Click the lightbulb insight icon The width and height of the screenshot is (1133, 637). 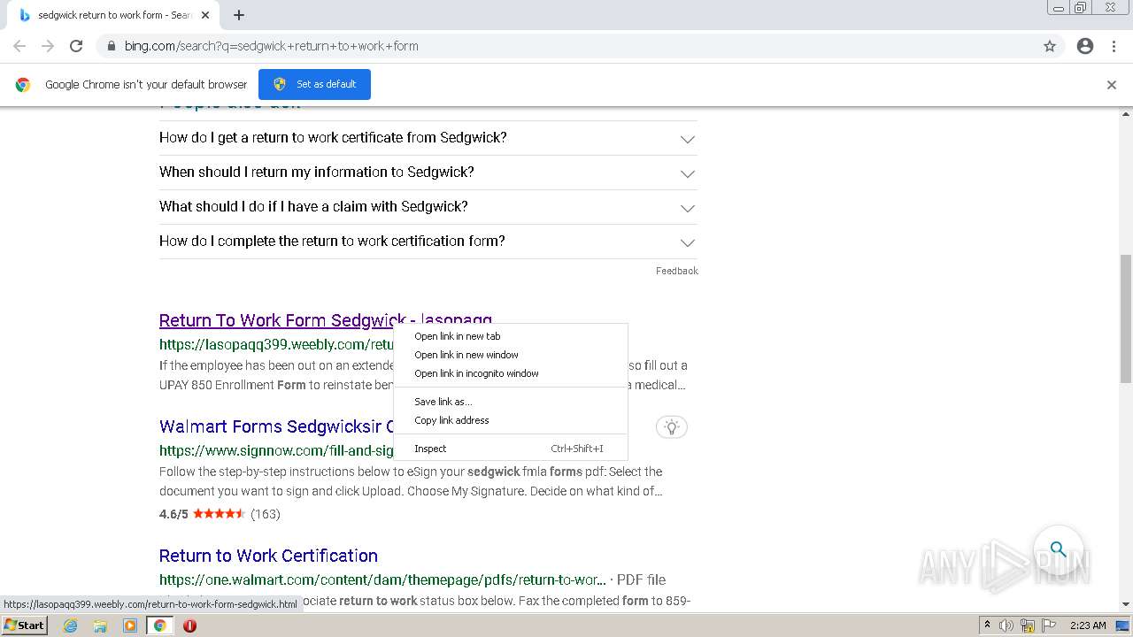pyautogui.click(x=672, y=427)
